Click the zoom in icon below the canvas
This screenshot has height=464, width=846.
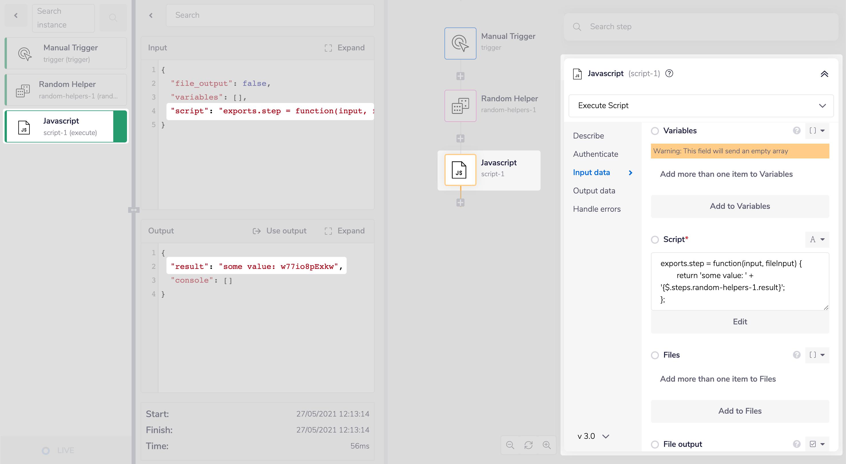point(547,445)
